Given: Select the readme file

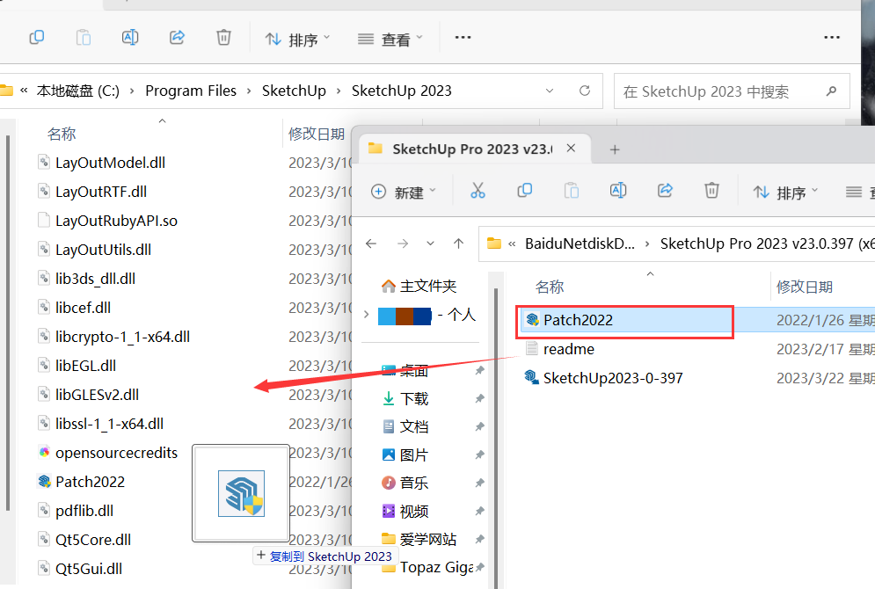Looking at the screenshot, I should (x=568, y=349).
